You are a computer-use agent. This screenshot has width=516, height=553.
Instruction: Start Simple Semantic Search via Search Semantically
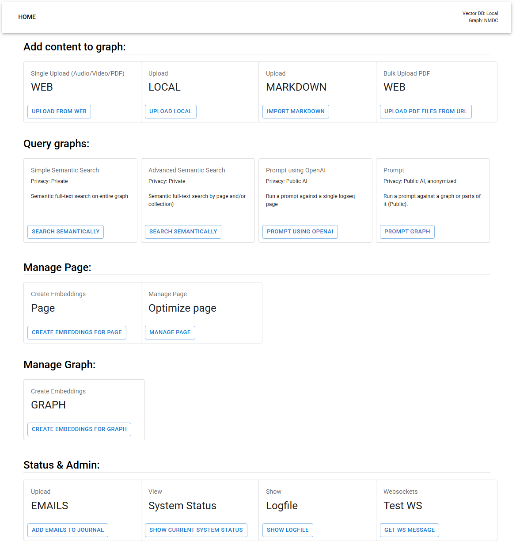65,232
